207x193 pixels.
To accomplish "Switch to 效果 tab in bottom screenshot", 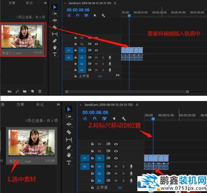I will coord(20,104).
